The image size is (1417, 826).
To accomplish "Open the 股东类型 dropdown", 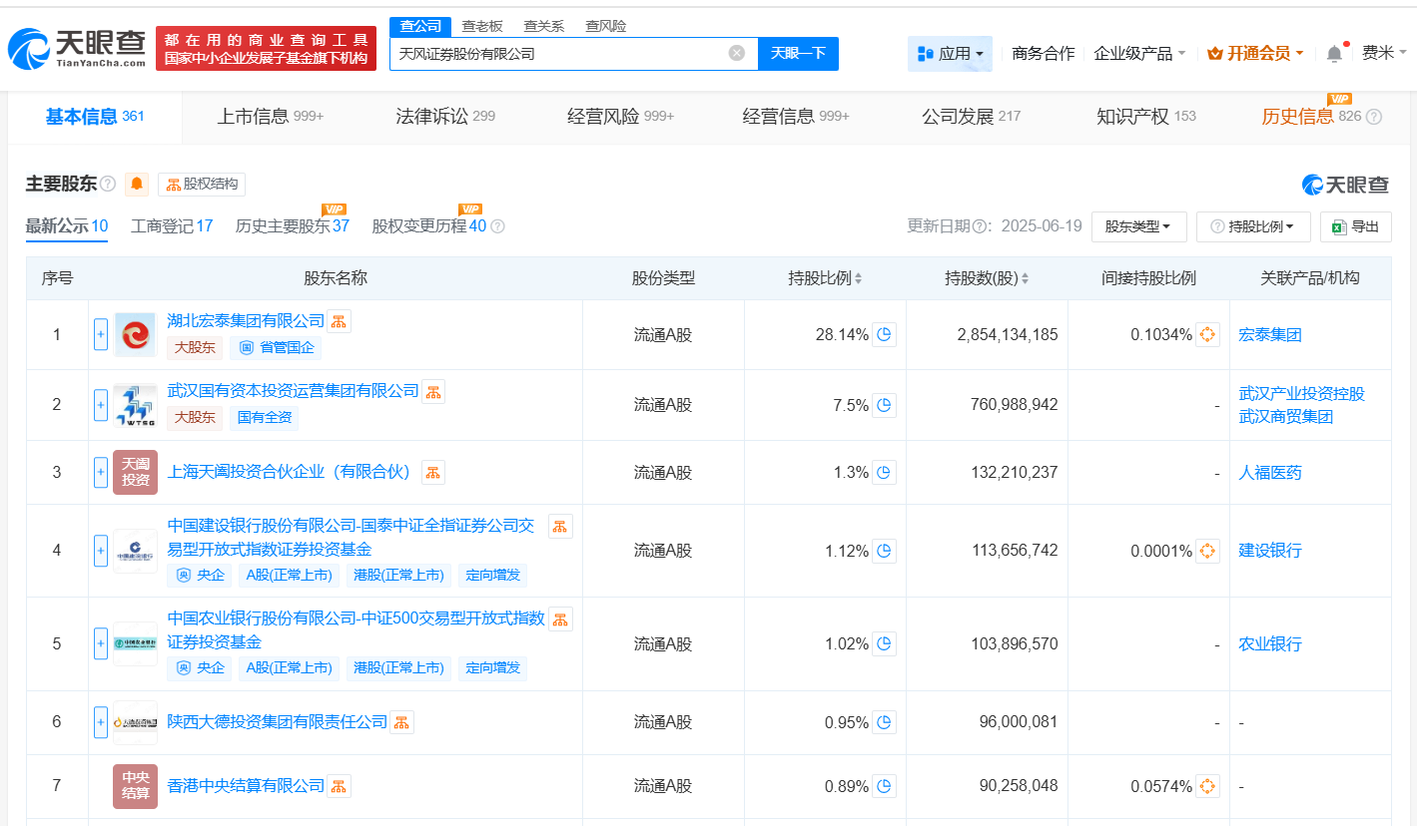I will 1138,226.
